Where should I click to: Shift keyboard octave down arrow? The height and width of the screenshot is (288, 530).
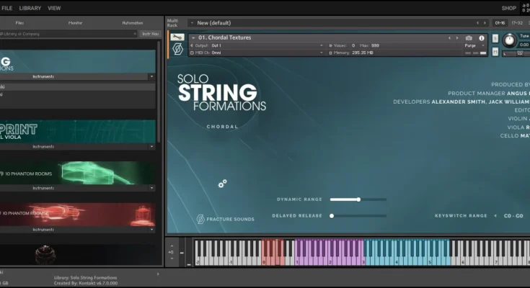coord(172,258)
